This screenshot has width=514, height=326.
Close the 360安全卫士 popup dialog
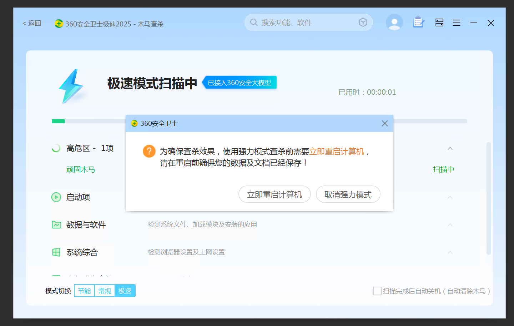(384, 123)
